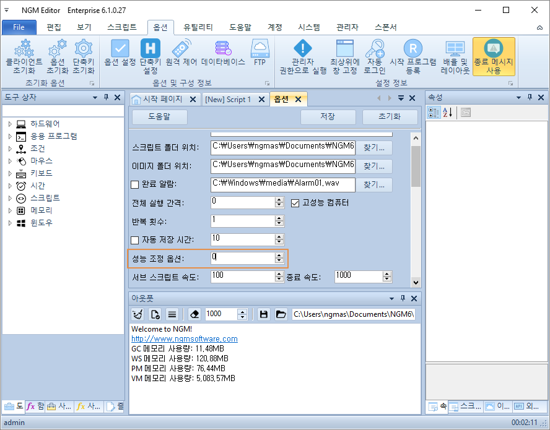Click the 초기화 button in options page

[x=390, y=116]
